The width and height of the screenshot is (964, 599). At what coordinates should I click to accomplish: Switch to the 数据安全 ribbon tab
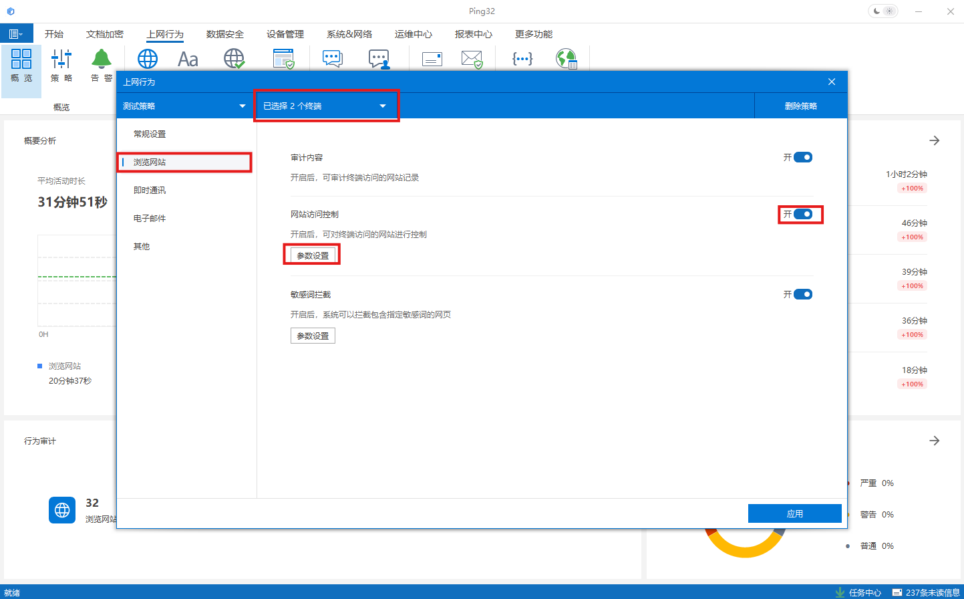[224, 34]
